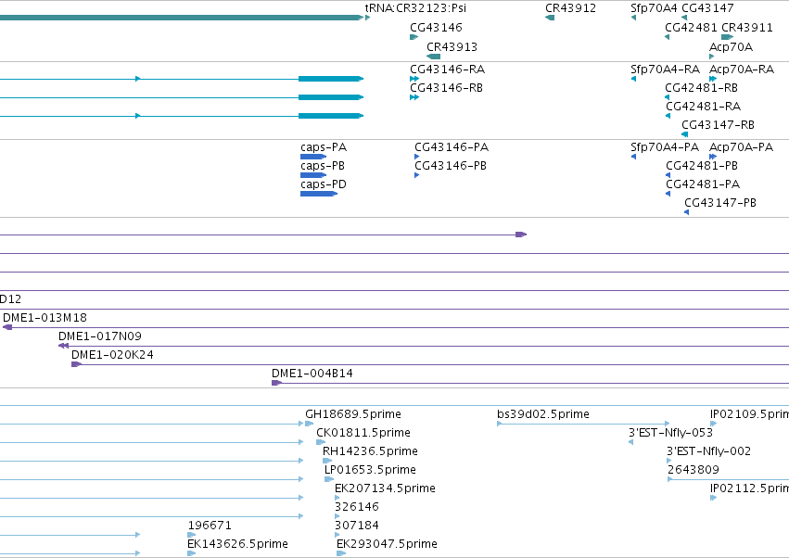Click the CR43912 gene arrow glyph
The image size is (789, 558).
(x=550, y=18)
